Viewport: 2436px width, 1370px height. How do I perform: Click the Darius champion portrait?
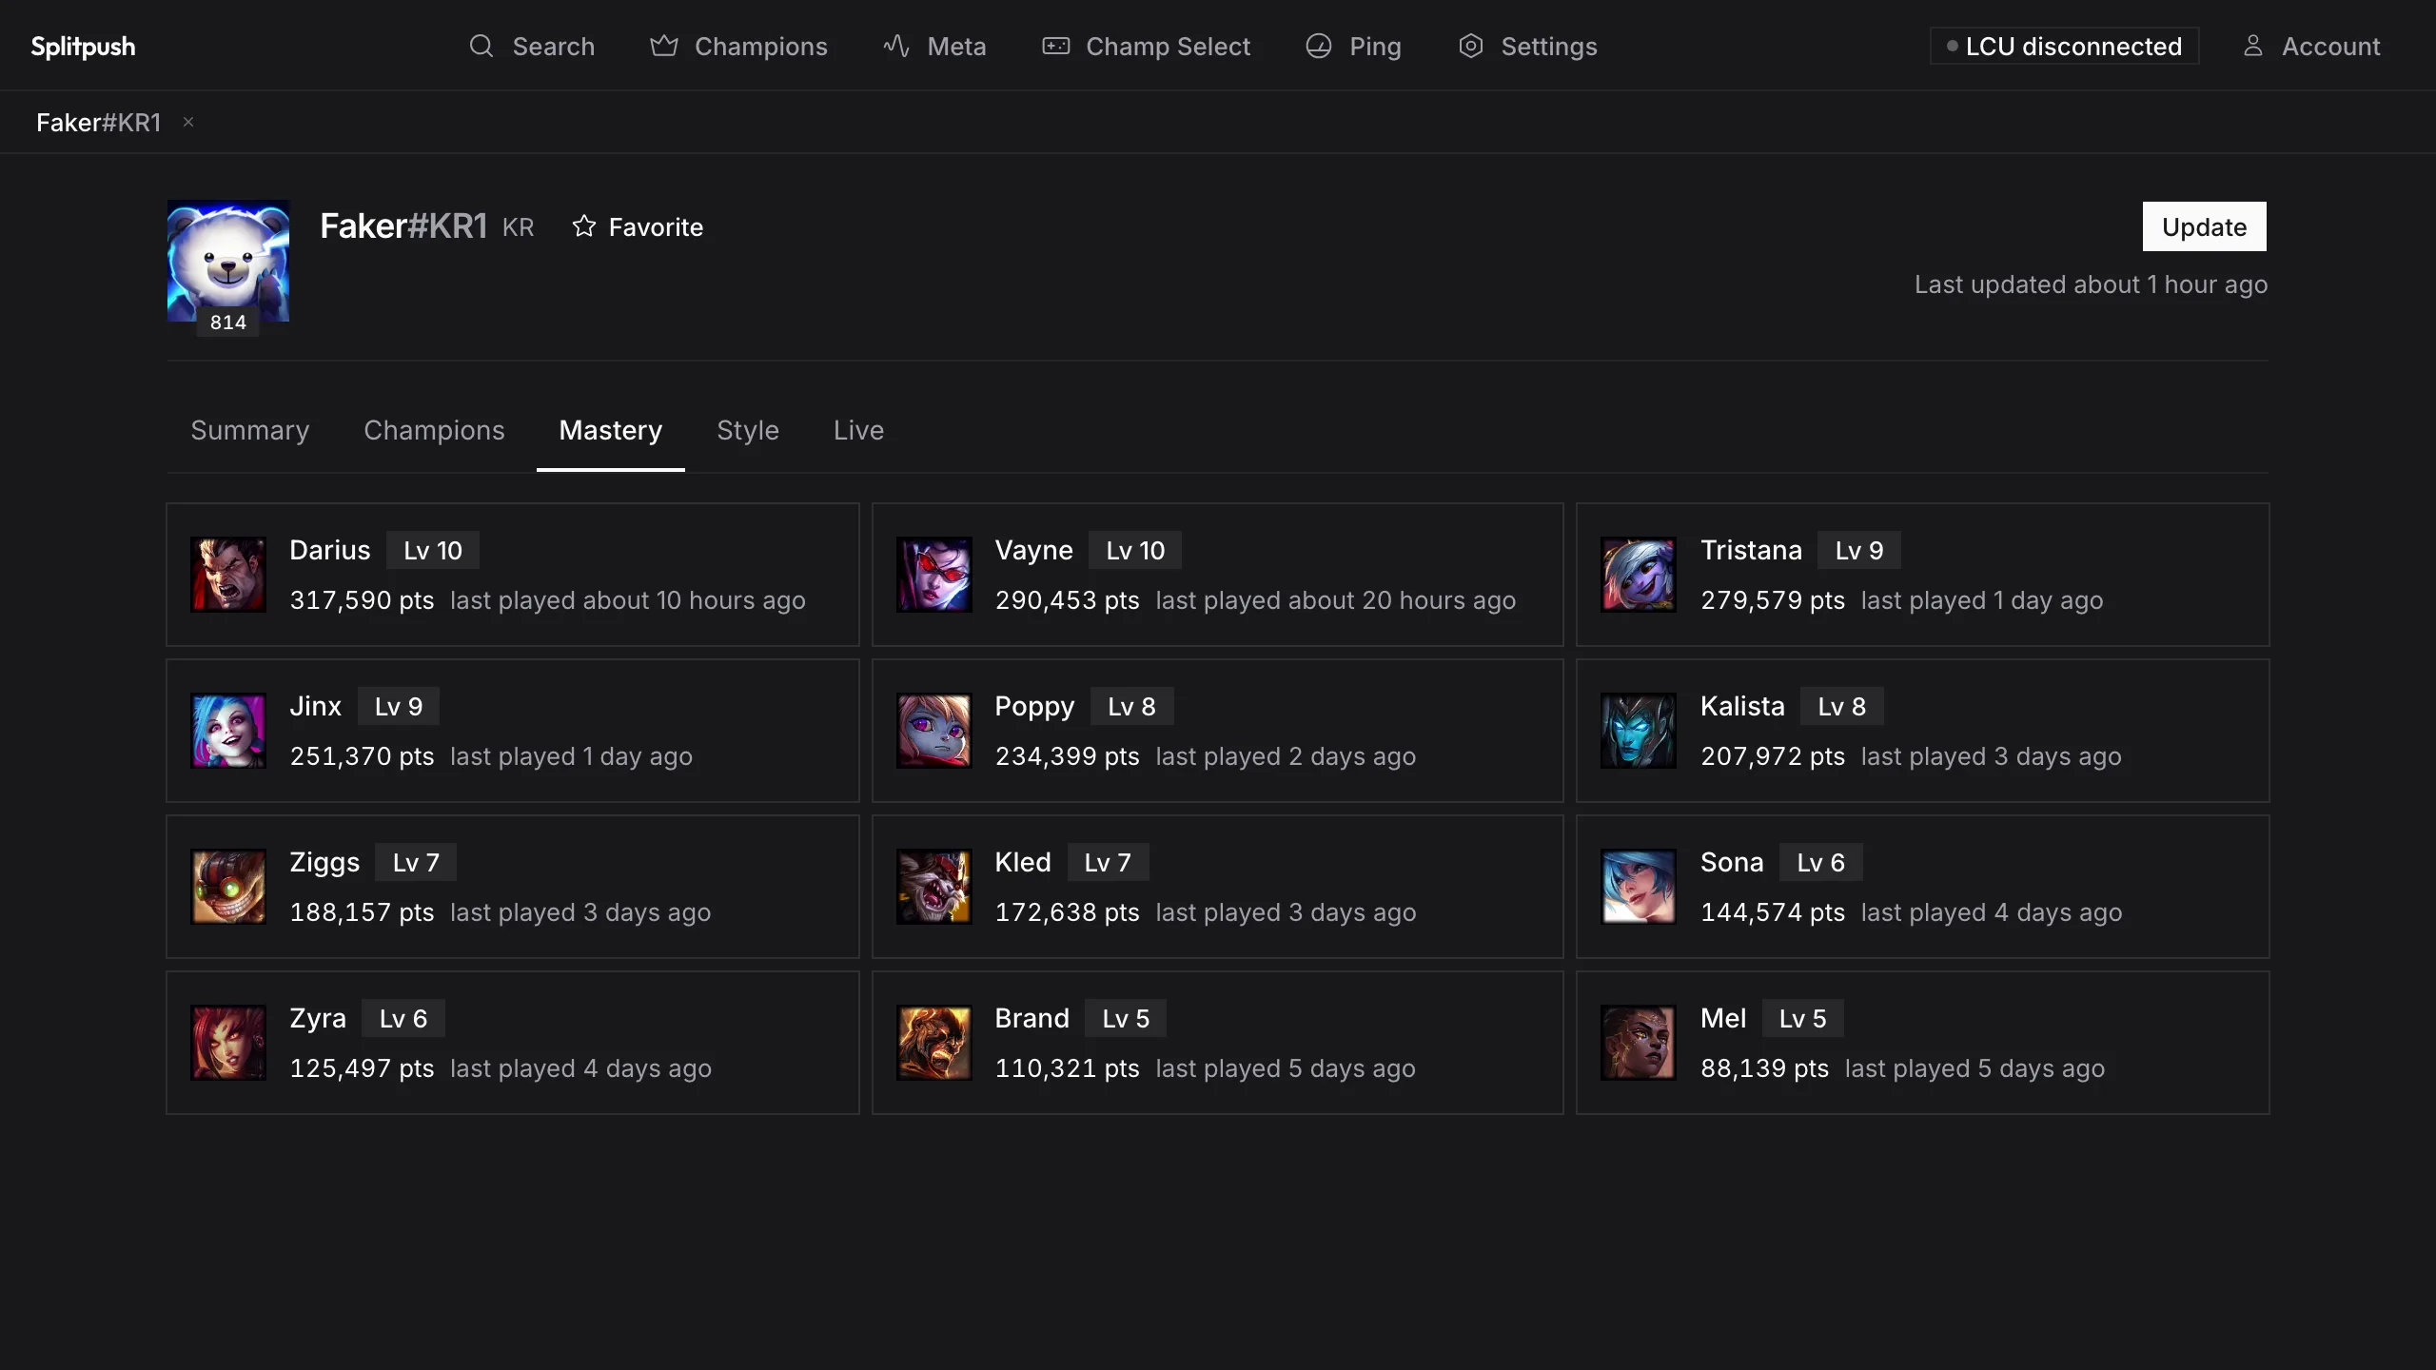228,575
